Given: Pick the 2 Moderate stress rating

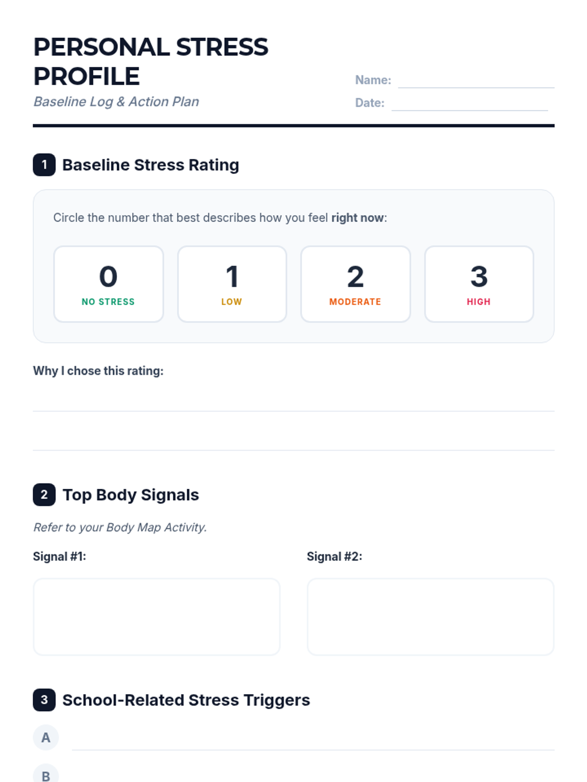Looking at the screenshot, I should pos(355,284).
